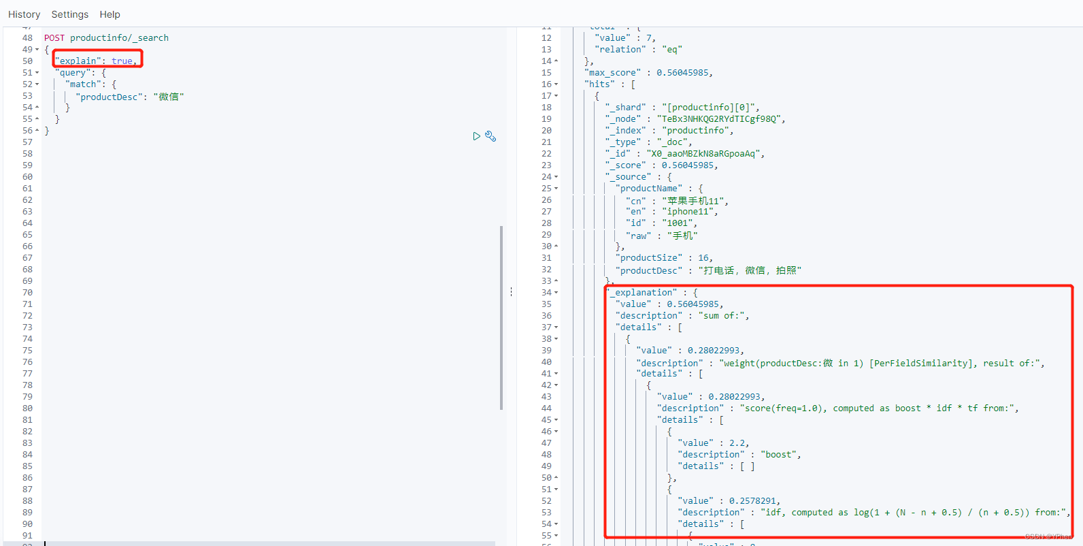
Task: Click the weight(productDesc:微 in 1) description line
Action: pos(840,363)
